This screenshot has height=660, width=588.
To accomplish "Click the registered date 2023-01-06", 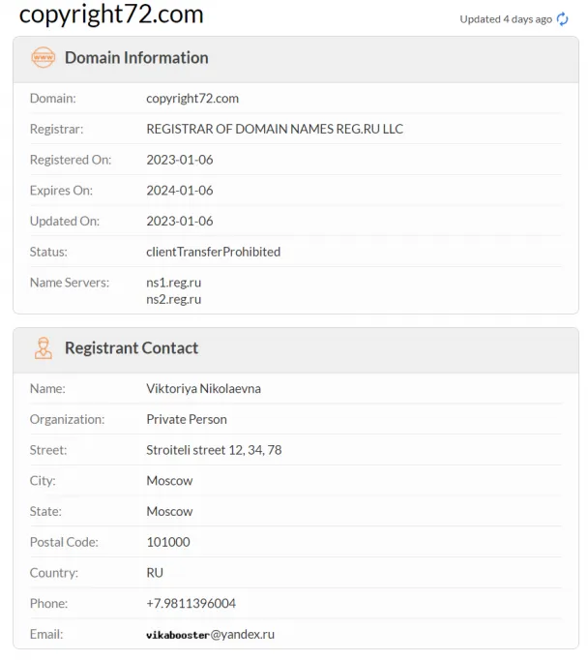I will click(x=180, y=160).
